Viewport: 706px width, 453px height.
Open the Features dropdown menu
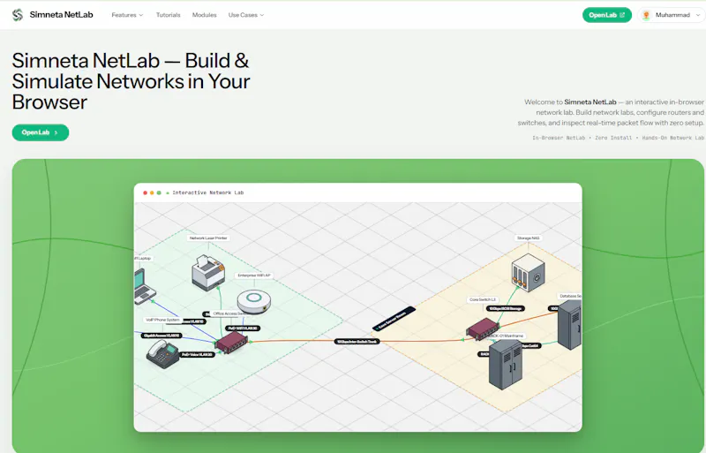[127, 15]
